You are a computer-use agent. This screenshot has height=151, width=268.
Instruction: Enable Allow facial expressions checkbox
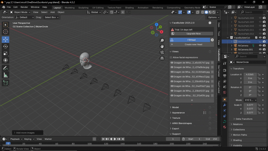coord(171,57)
